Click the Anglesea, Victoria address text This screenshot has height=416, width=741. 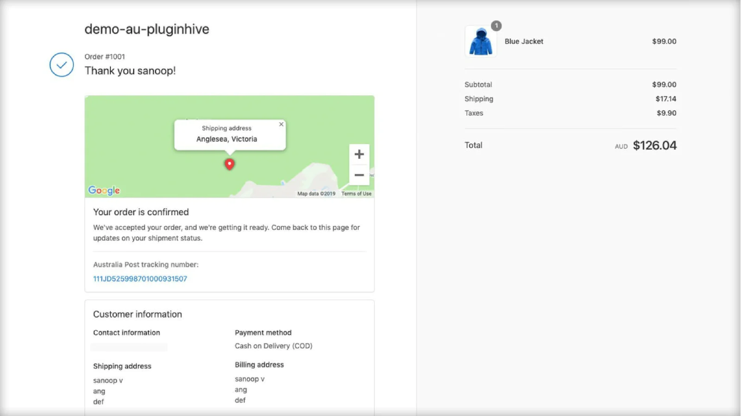(x=226, y=139)
